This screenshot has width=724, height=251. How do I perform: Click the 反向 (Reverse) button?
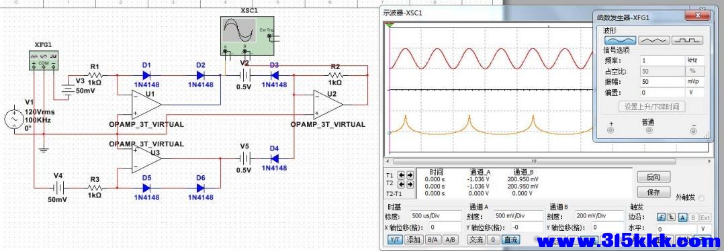click(653, 177)
